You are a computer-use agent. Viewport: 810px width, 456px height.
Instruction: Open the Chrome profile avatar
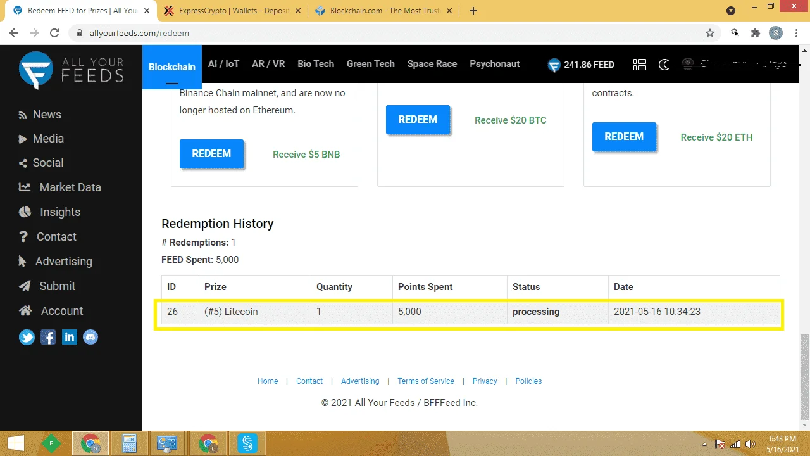click(x=776, y=33)
